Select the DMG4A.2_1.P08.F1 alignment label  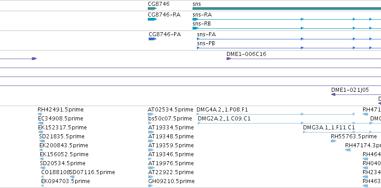(222, 110)
